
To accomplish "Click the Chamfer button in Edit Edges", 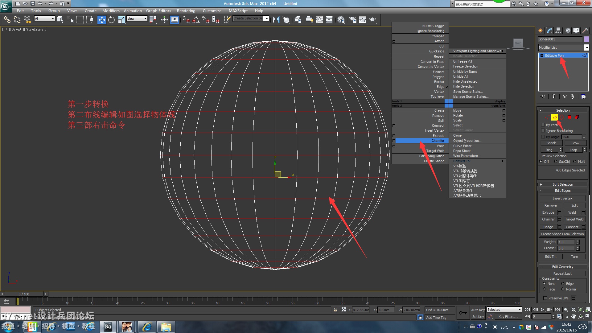I will coord(548,219).
